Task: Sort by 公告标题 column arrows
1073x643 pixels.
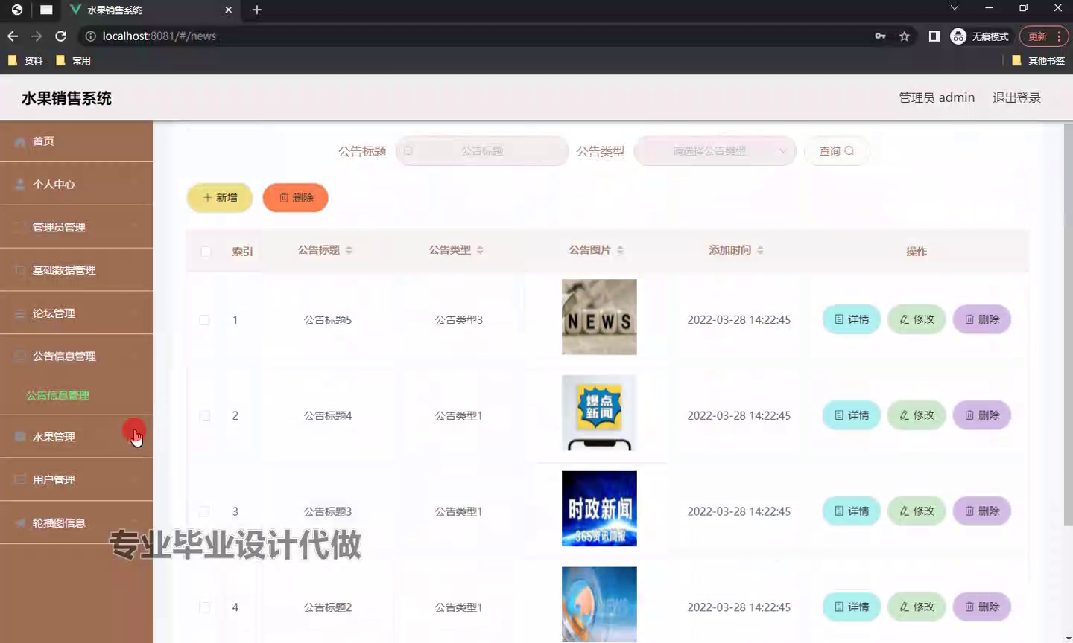Action: pyautogui.click(x=349, y=250)
